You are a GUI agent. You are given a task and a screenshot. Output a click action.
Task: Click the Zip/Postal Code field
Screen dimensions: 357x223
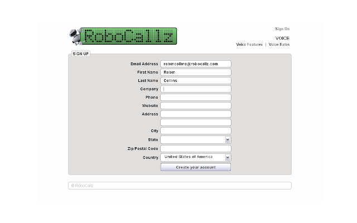coord(196,149)
